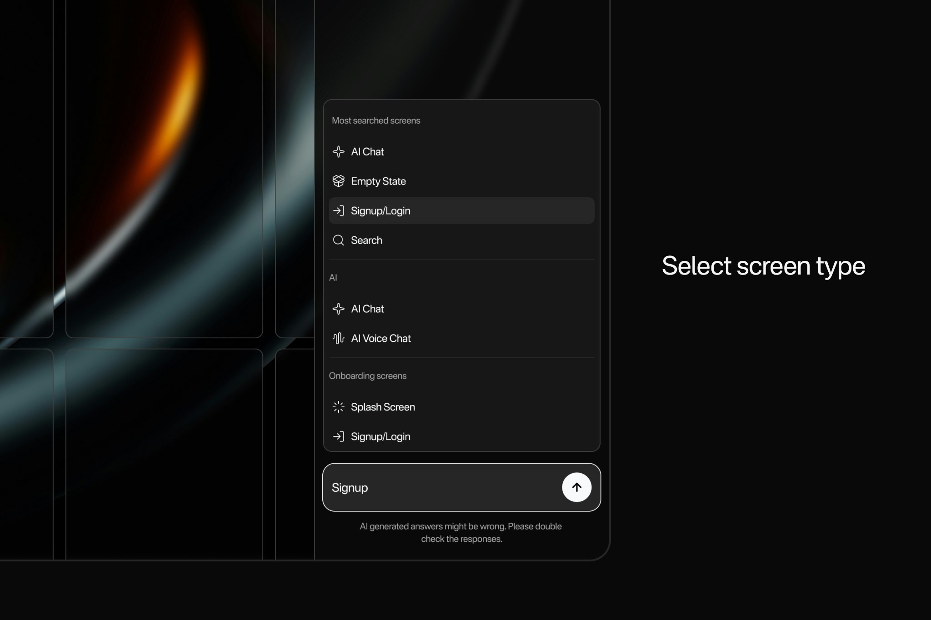Click the large top placeholder card with orange glow

click(x=164, y=168)
